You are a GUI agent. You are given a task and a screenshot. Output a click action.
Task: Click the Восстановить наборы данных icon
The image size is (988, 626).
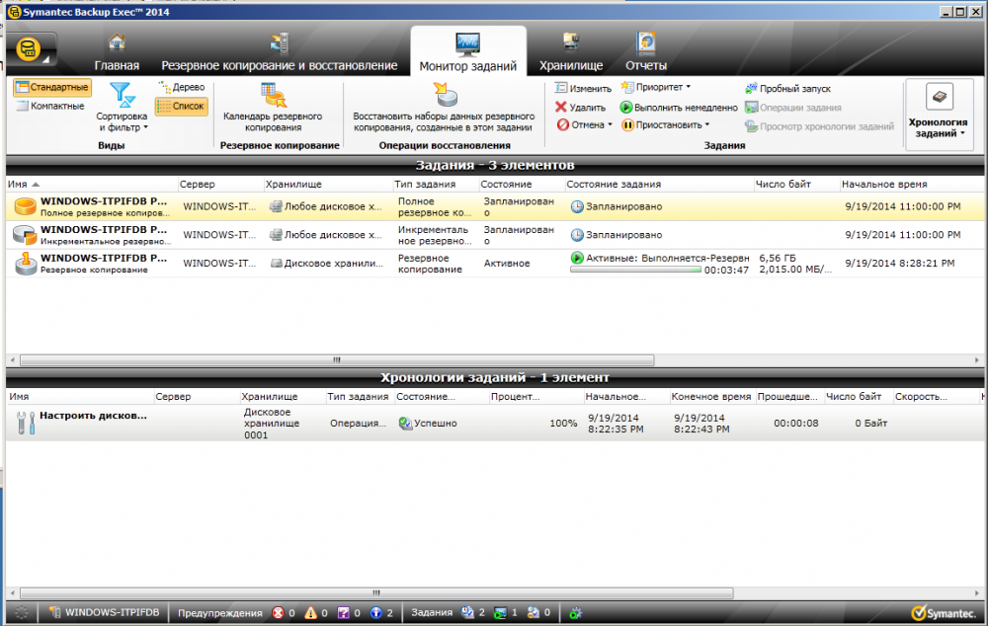(445, 95)
